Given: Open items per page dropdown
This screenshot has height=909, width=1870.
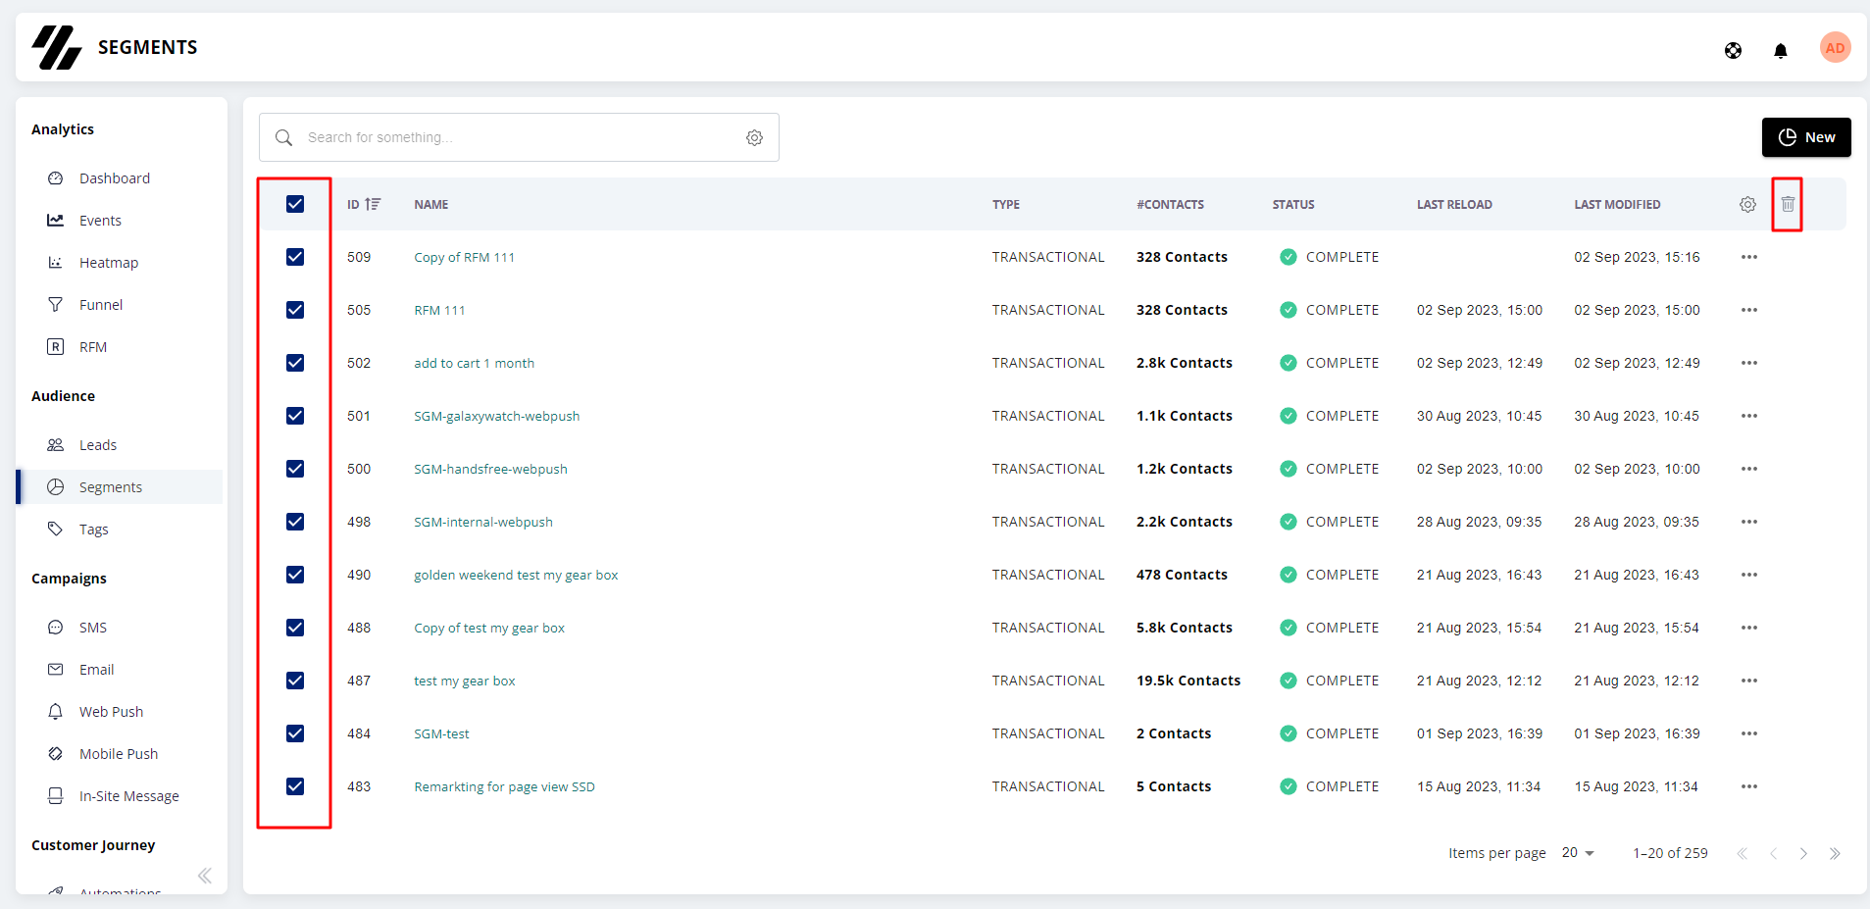Looking at the screenshot, I should (1578, 853).
